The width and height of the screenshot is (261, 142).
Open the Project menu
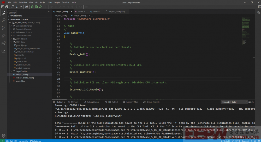[x=43, y=3]
